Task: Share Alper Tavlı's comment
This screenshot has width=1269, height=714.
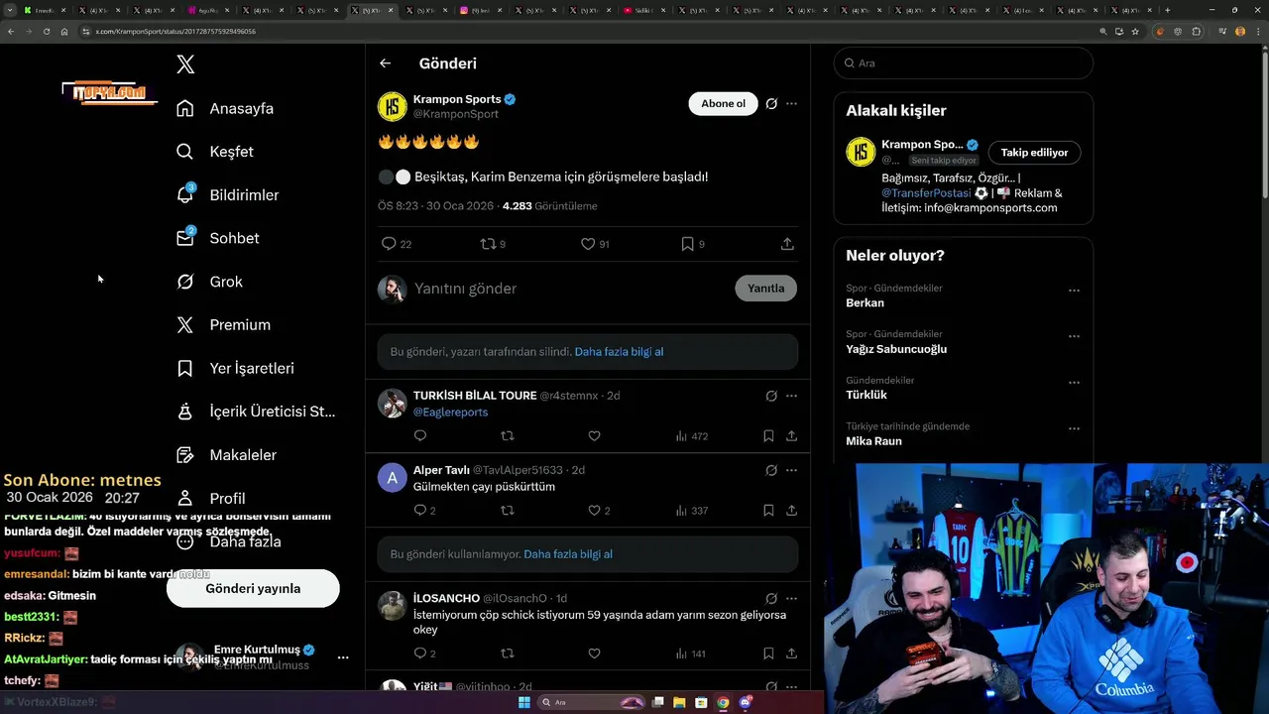Action: [x=791, y=511]
